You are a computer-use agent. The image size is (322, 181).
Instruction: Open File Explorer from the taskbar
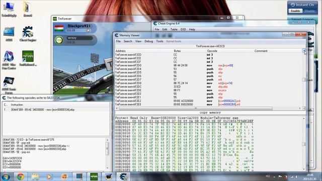point(35,176)
